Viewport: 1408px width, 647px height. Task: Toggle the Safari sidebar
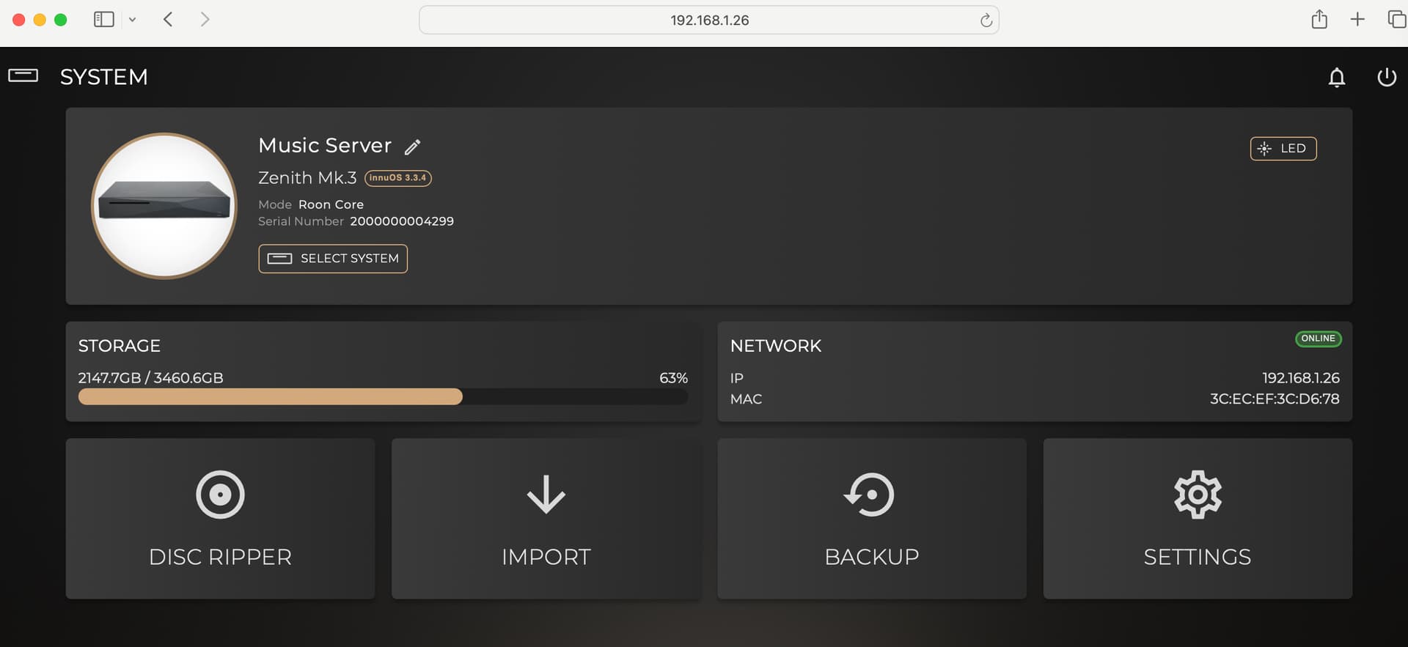(x=104, y=20)
